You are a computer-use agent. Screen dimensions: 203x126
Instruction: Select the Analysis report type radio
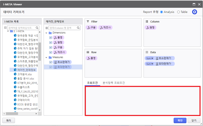[162, 12]
